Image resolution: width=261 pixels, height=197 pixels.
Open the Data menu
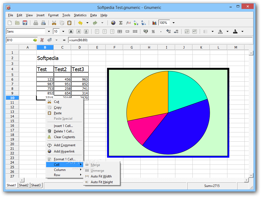click(94, 15)
